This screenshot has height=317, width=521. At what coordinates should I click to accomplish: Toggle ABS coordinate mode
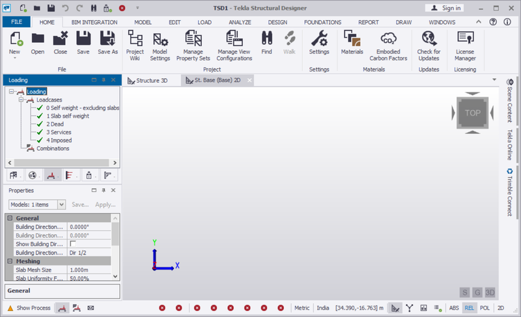click(x=454, y=308)
